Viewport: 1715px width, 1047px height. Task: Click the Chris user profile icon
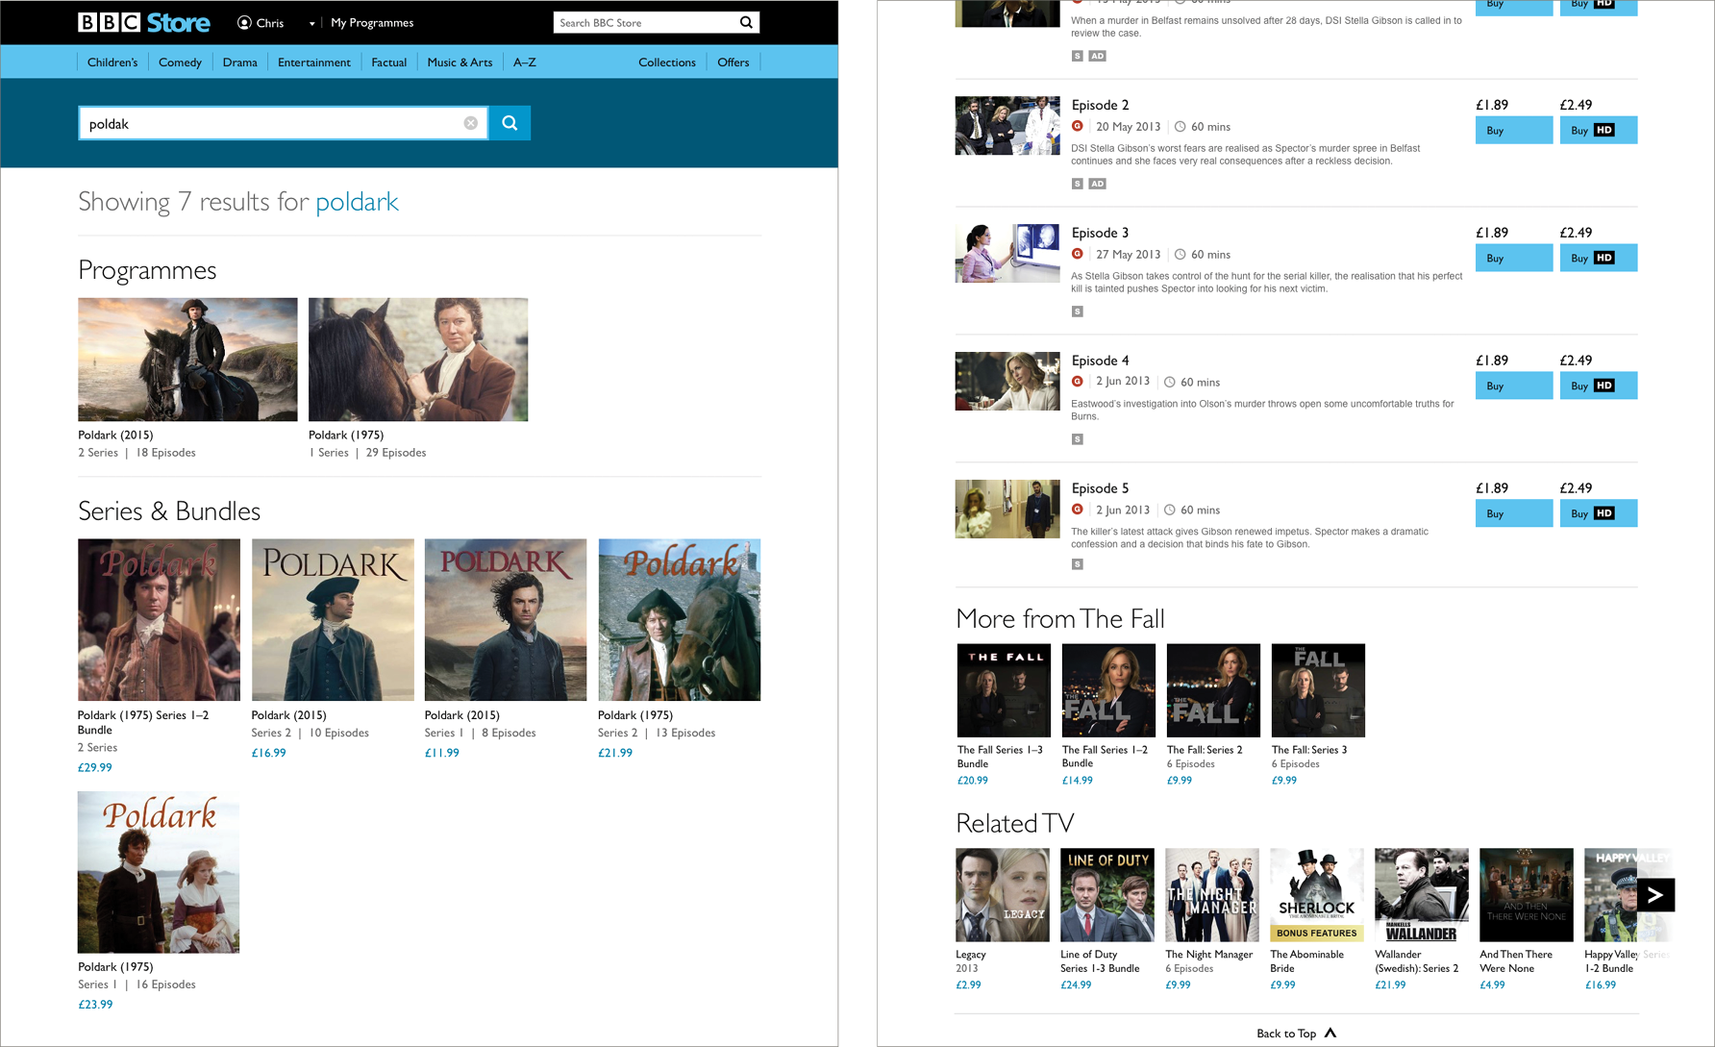(244, 22)
